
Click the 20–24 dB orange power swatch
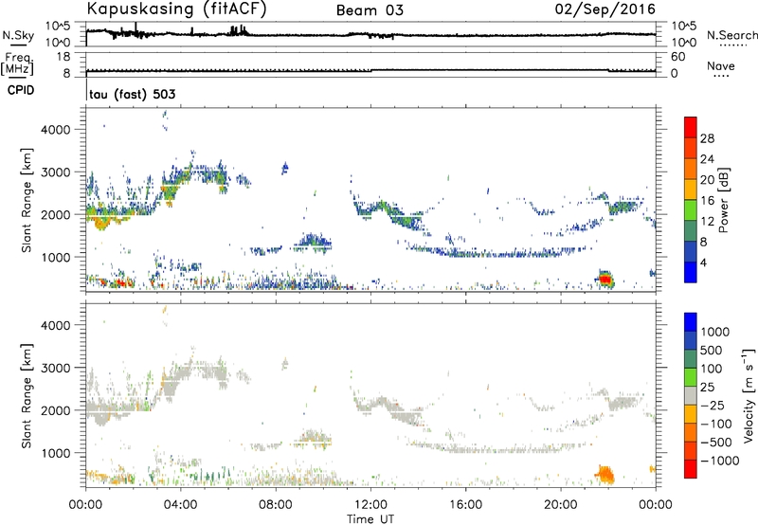[691, 170]
